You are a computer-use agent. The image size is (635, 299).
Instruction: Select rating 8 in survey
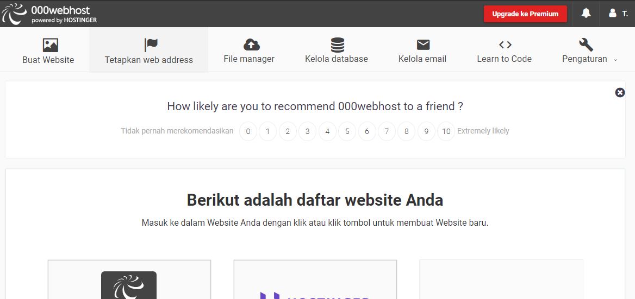(407, 131)
